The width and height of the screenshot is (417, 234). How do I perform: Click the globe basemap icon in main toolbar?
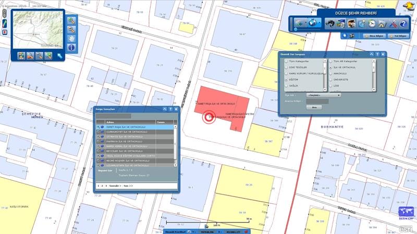pos(313,23)
